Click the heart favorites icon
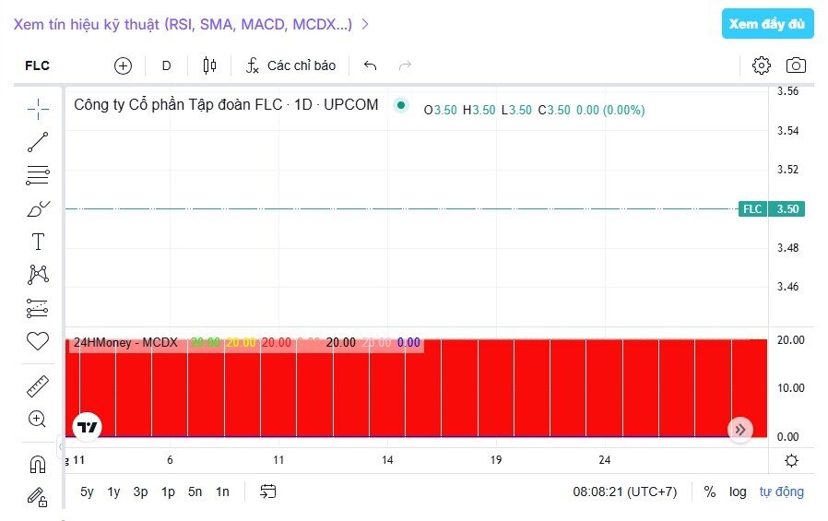The width and height of the screenshot is (828, 521). tap(38, 341)
